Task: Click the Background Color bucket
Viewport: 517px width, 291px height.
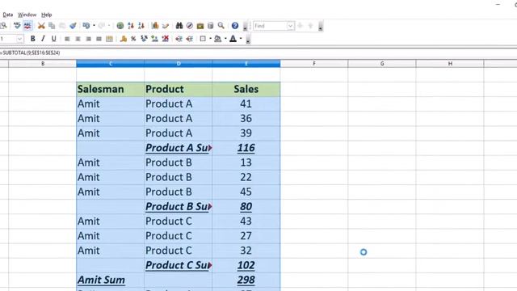Action: click(x=217, y=39)
